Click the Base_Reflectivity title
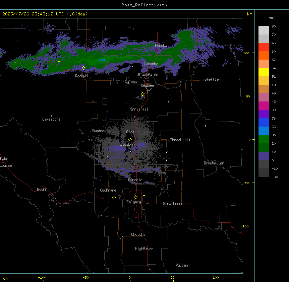The width and height of the screenshot is (289, 282). tap(144, 5)
